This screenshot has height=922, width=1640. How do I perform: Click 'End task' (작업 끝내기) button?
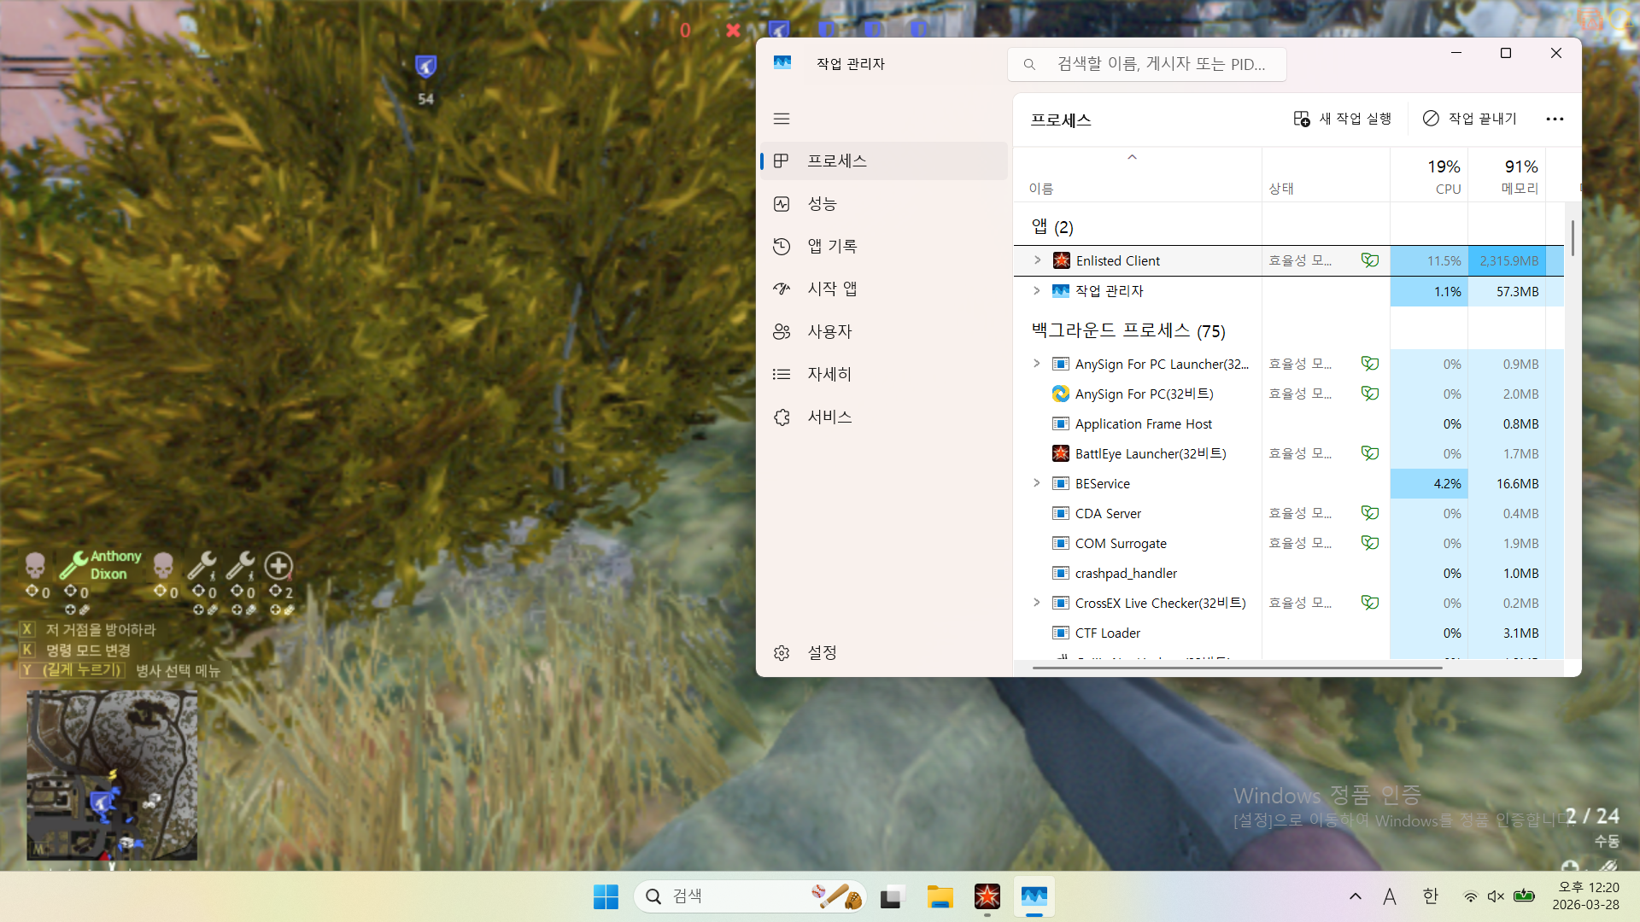[x=1470, y=119]
